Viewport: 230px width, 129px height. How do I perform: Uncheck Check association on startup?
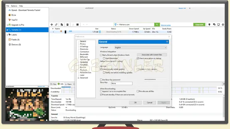tap(138, 58)
